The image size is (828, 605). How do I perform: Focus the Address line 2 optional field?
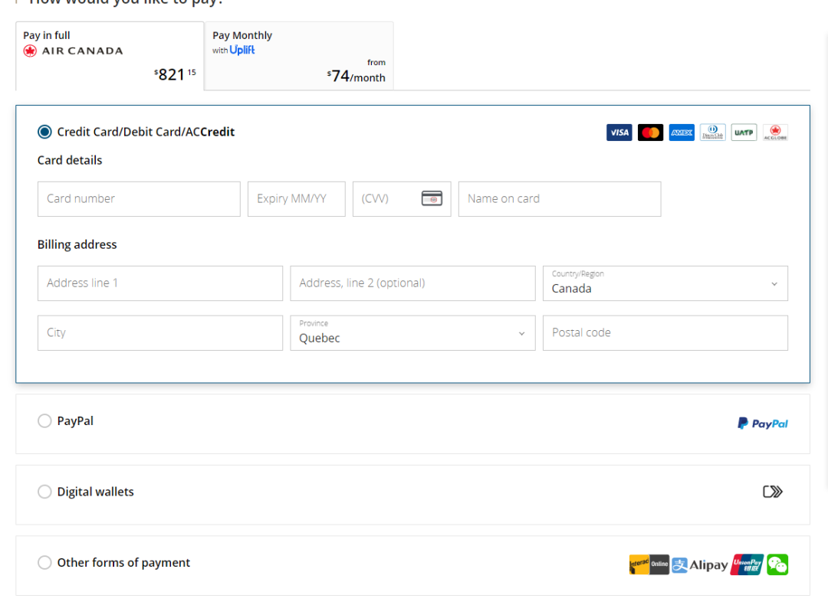[x=412, y=283]
